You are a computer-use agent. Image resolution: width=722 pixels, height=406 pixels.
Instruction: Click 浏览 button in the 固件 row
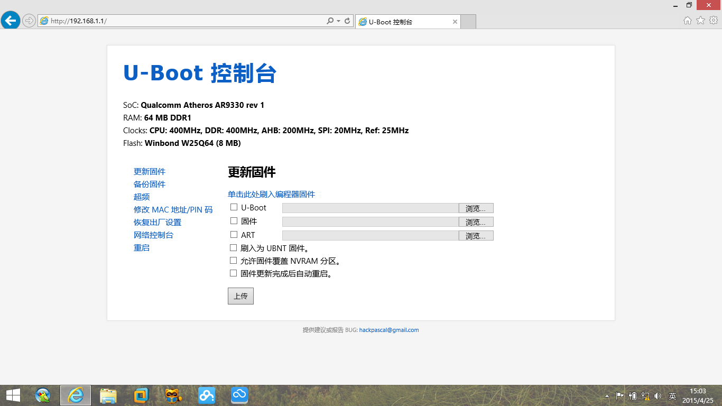(476, 222)
